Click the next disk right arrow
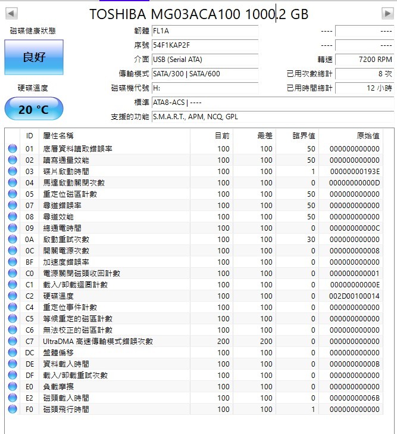Viewport: 397px width, 434px height. pos(387,13)
